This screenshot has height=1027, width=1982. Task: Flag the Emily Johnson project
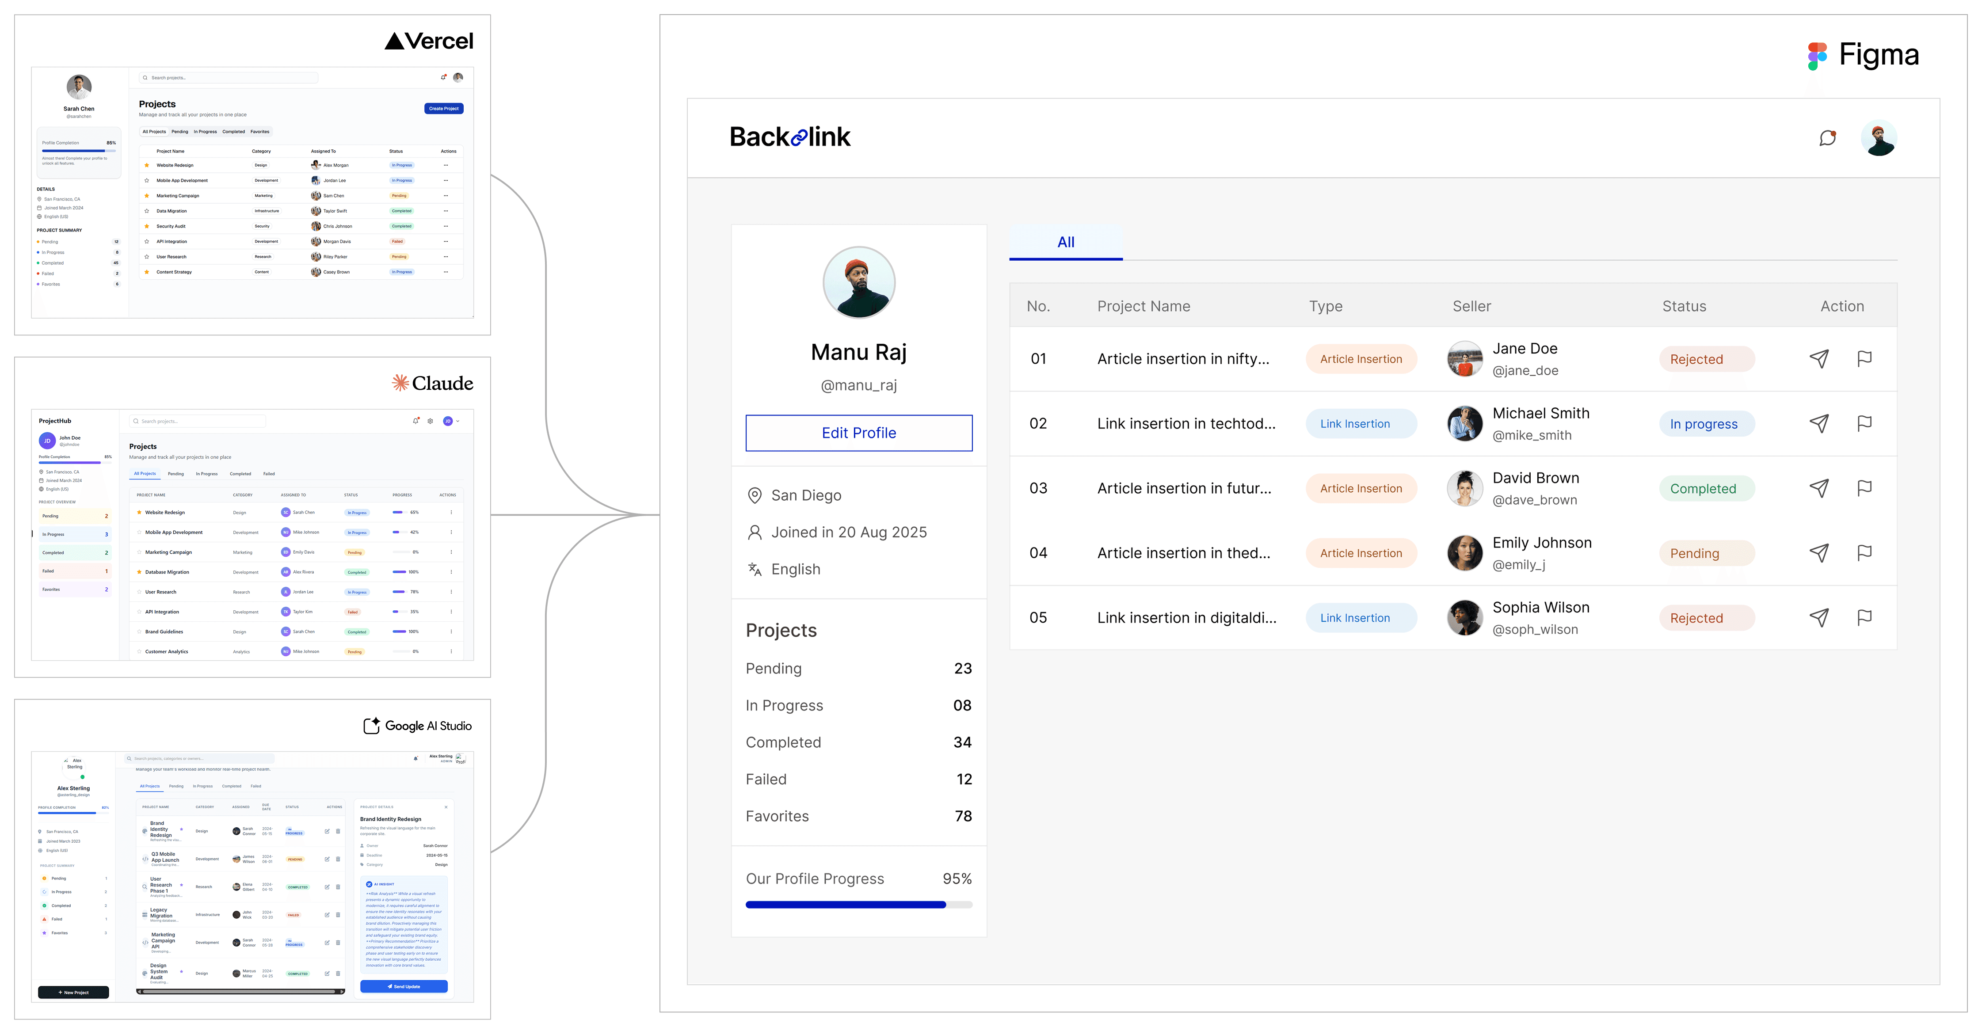click(x=1864, y=552)
